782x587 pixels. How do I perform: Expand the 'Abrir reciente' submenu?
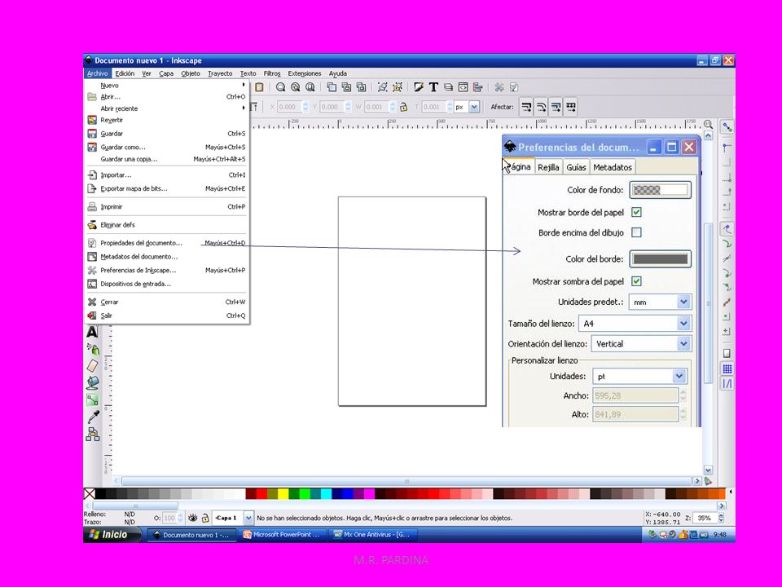[x=168, y=108]
